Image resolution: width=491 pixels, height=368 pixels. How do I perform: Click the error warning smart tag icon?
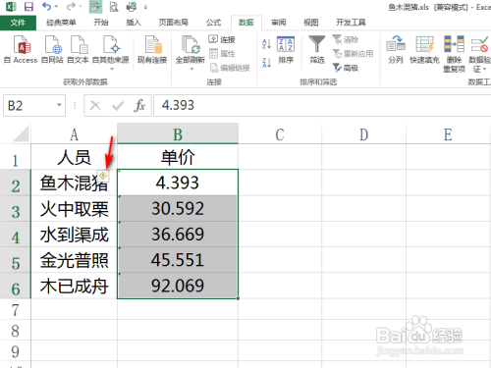point(103,176)
